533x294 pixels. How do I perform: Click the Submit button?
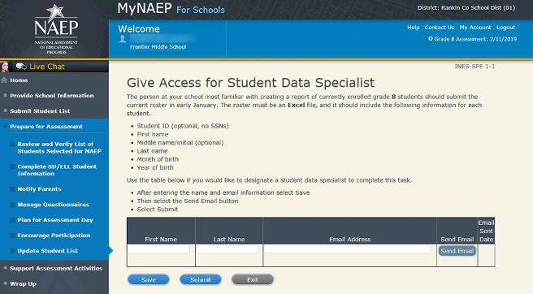pyautogui.click(x=200, y=279)
